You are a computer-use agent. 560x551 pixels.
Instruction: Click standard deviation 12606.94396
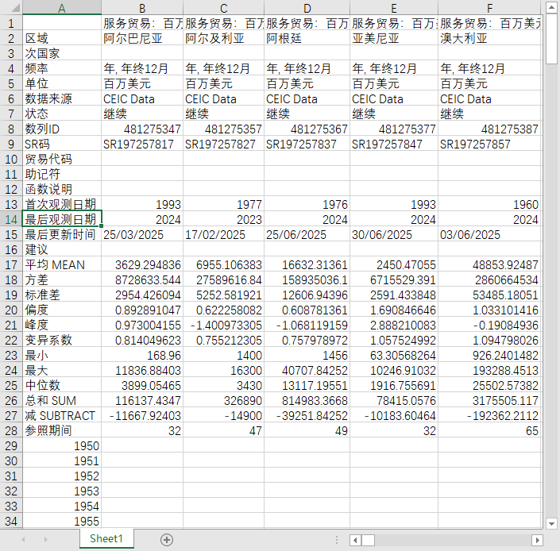pos(307,295)
